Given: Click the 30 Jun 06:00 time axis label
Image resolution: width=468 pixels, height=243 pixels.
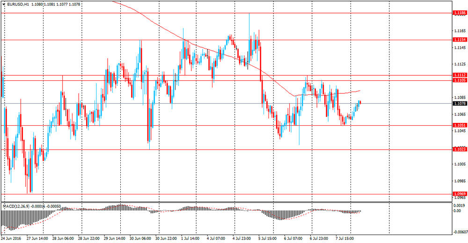Looking at the screenshot, I should coord(140,238).
